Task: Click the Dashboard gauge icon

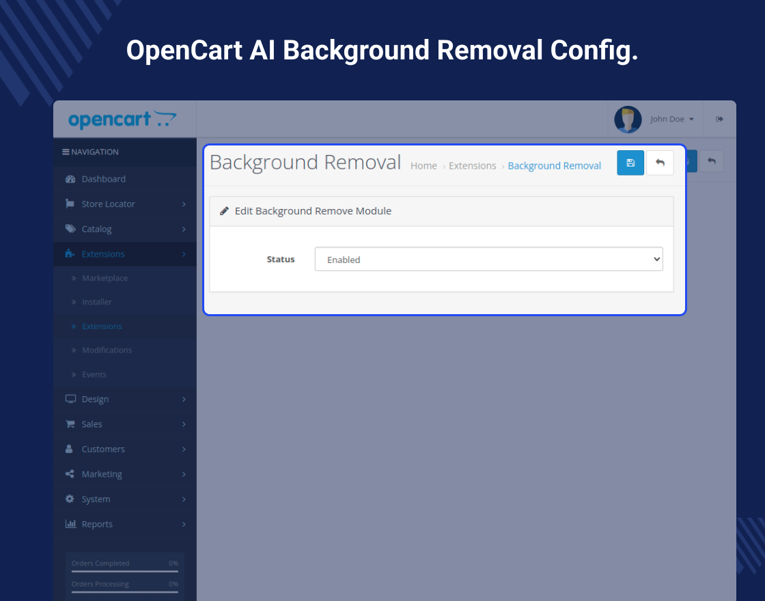Action: tap(70, 179)
